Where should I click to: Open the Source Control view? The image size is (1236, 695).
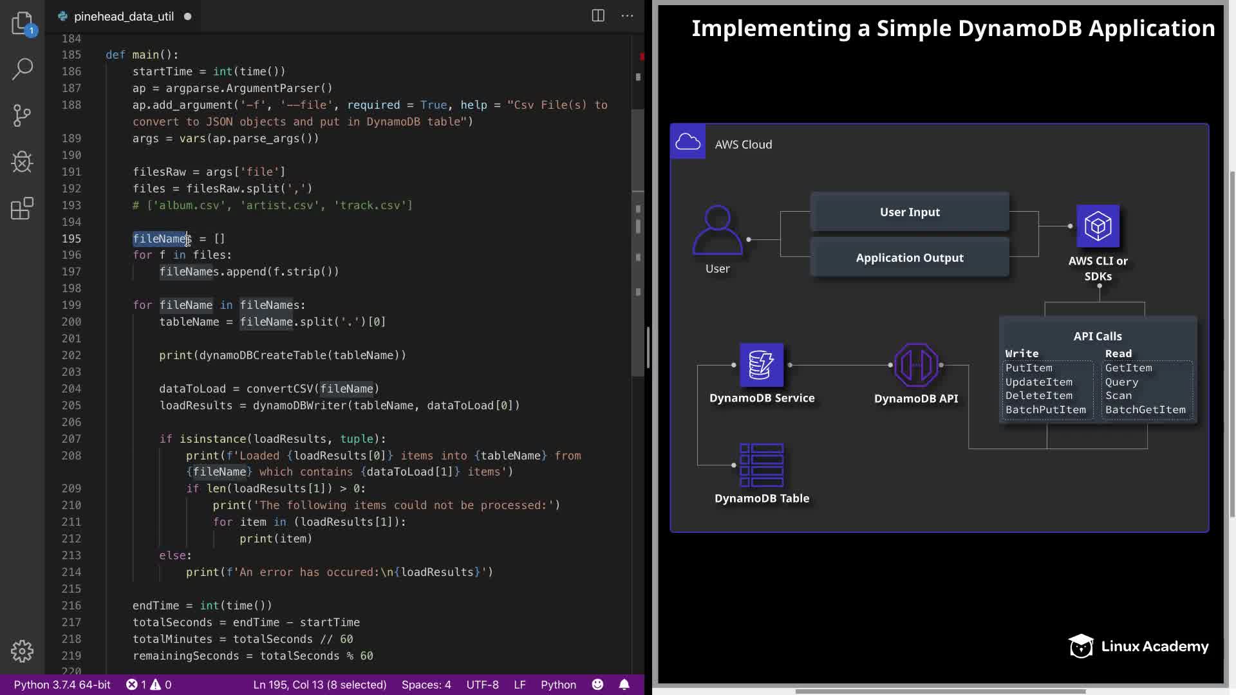point(23,116)
